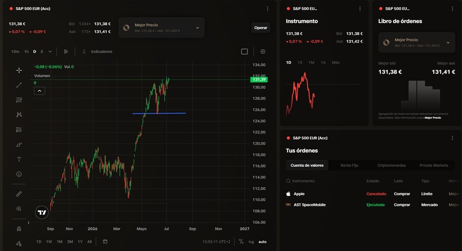Open the Mejor Precio dropdown in Libro de órdenes
Screen dimensions: 462x251
coord(417,43)
